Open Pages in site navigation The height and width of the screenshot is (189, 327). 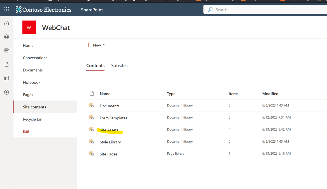tap(28, 95)
